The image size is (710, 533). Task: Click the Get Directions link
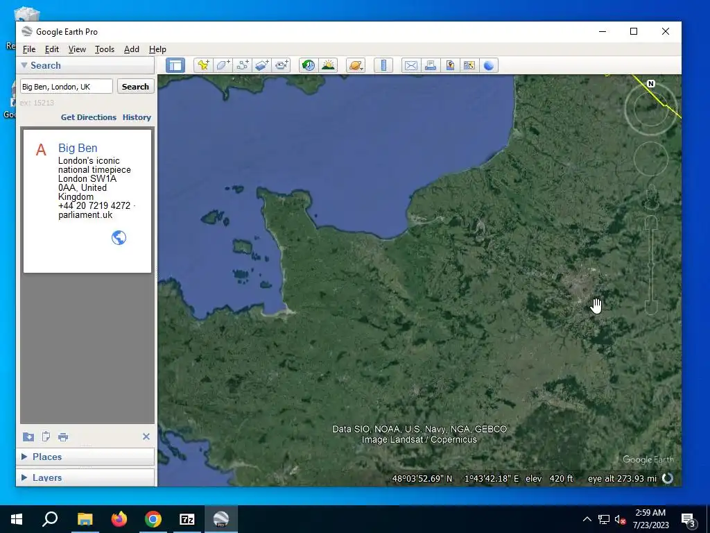tap(89, 117)
